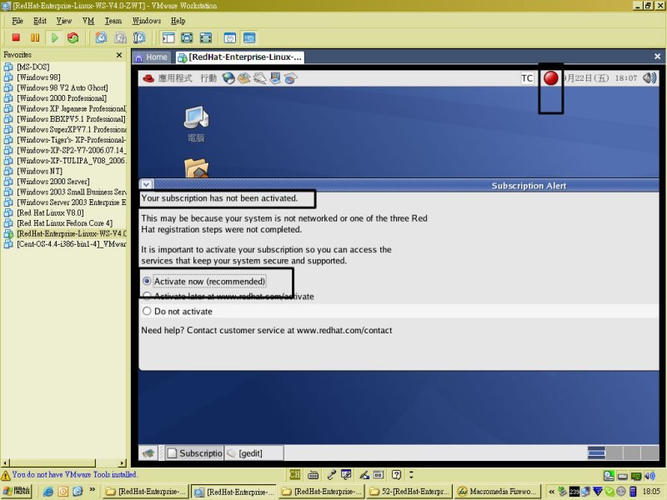Screen dimensions: 667x500
Task: Click the Quick Switch toolbar icon
Action: click(x=205, y=37)
